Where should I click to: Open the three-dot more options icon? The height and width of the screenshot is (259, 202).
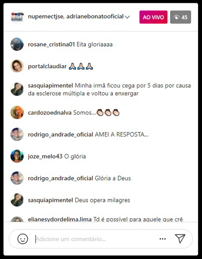[x=162, y=239]
